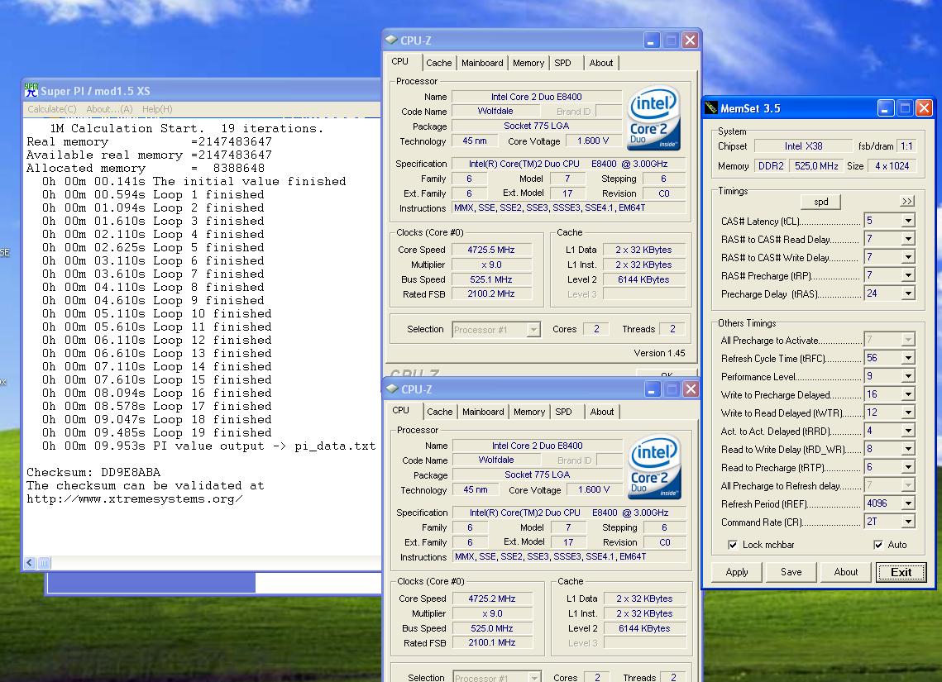Click the upper CPU-Z window title icon
This screenshot has width=942, height=682.
click(391, 41)
